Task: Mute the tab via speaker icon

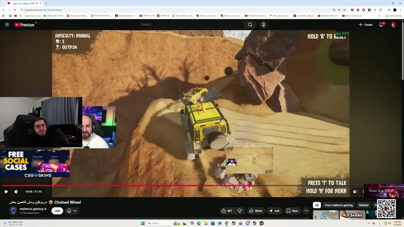Action: coord(37,3)
